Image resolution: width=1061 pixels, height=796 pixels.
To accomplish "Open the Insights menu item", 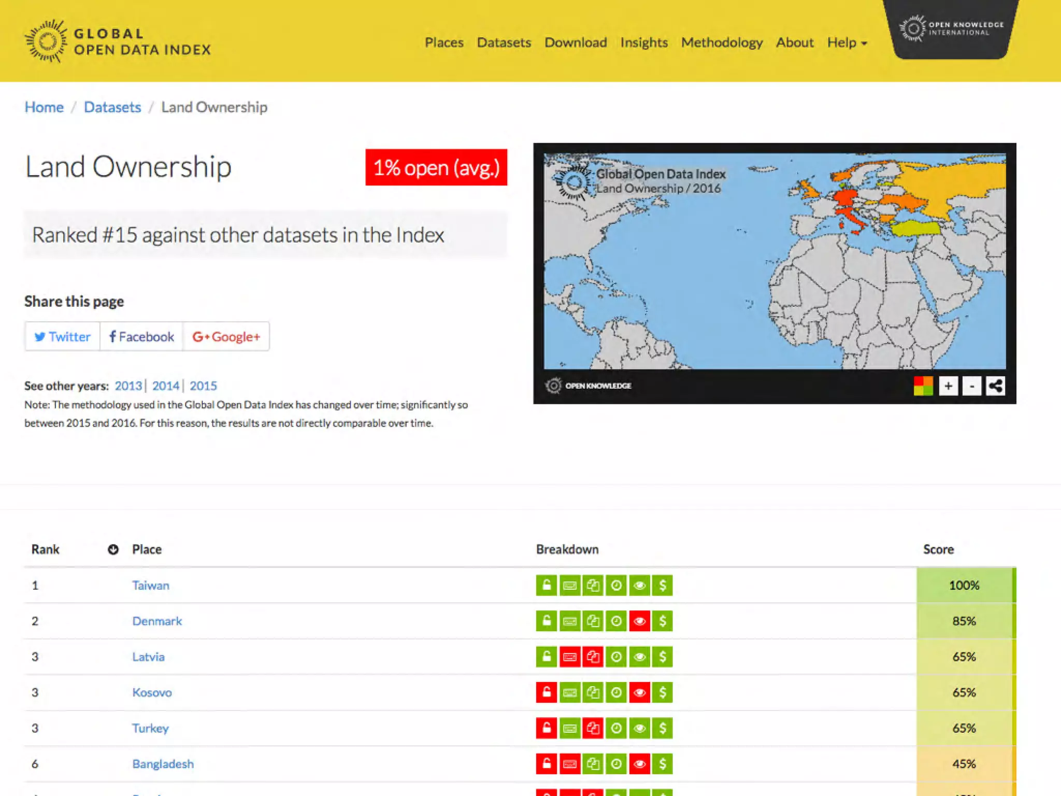I will pos(644,42).
